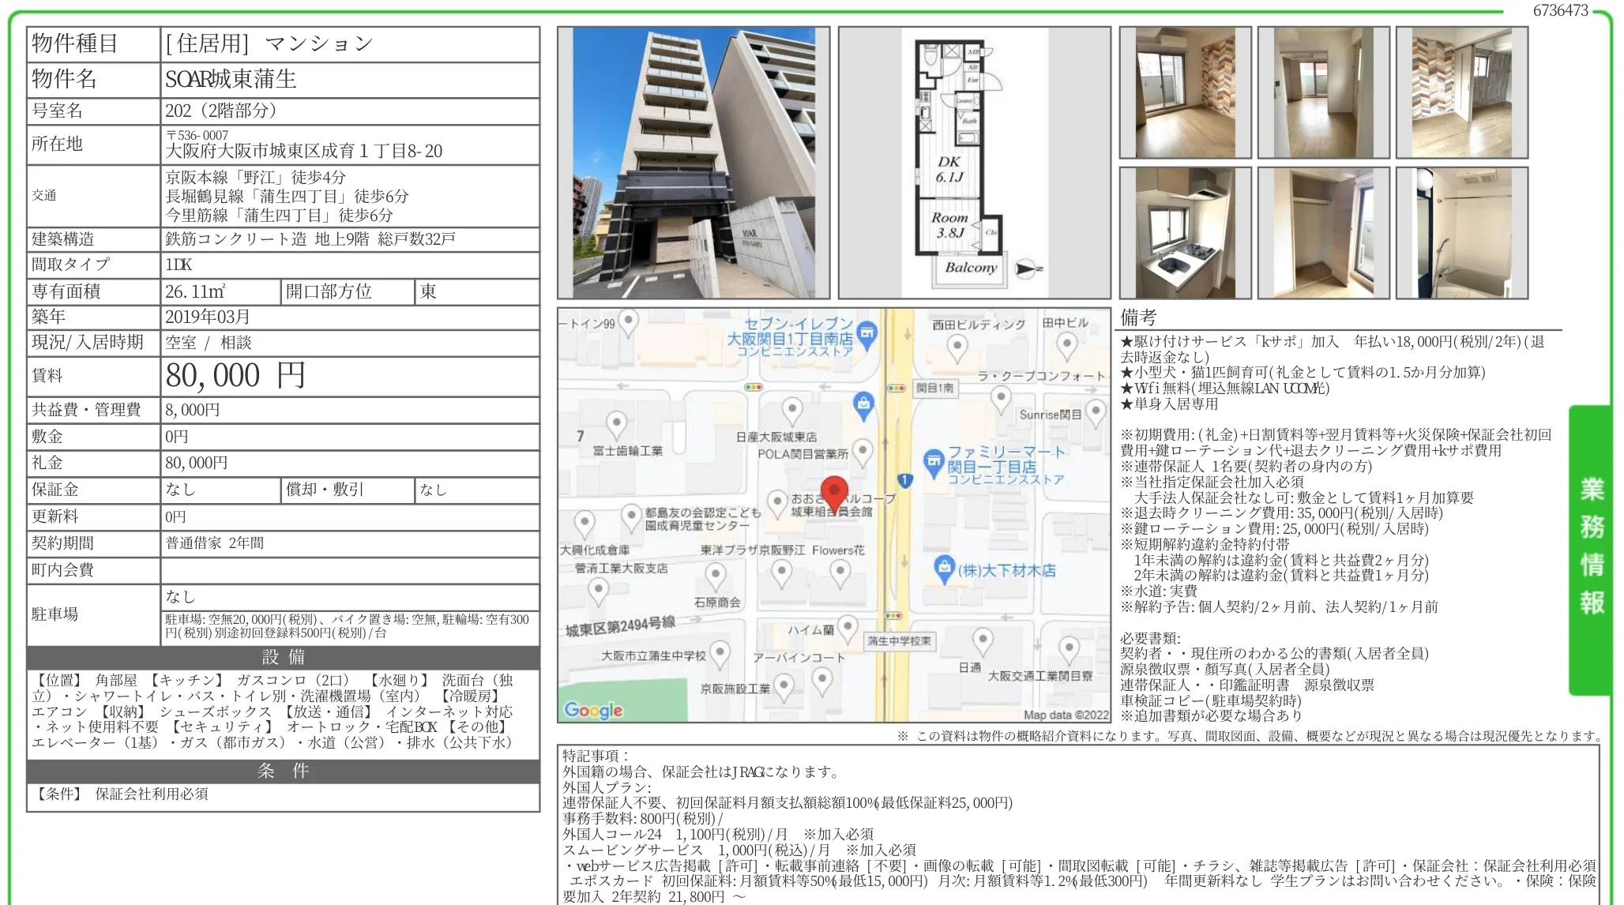Click the map pin for 大興化成倉庫
The width and height of the screenshot is (1624, 905).
pyautogui.click(x=585, y=524)
